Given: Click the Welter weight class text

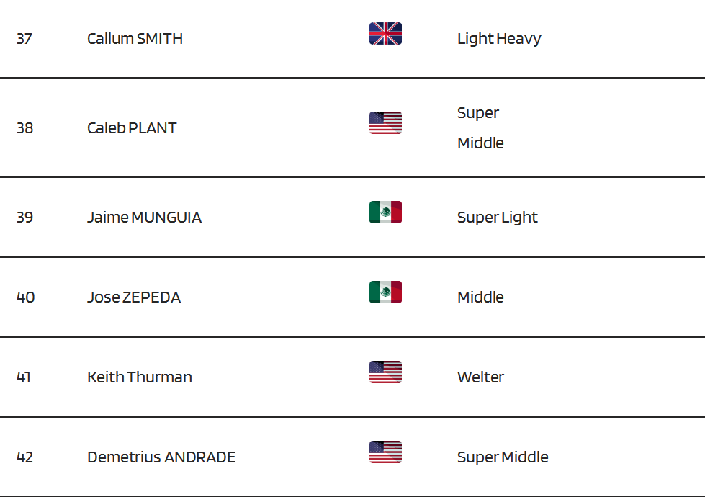Looking at the screenshot, I should click(x=480, y=377).
